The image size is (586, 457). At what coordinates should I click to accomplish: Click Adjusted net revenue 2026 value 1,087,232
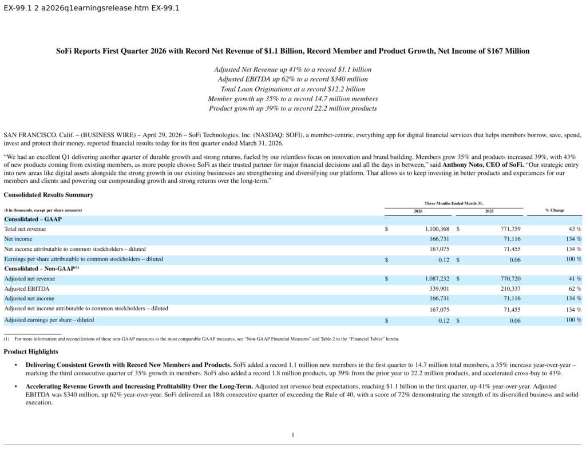[437, 279]
